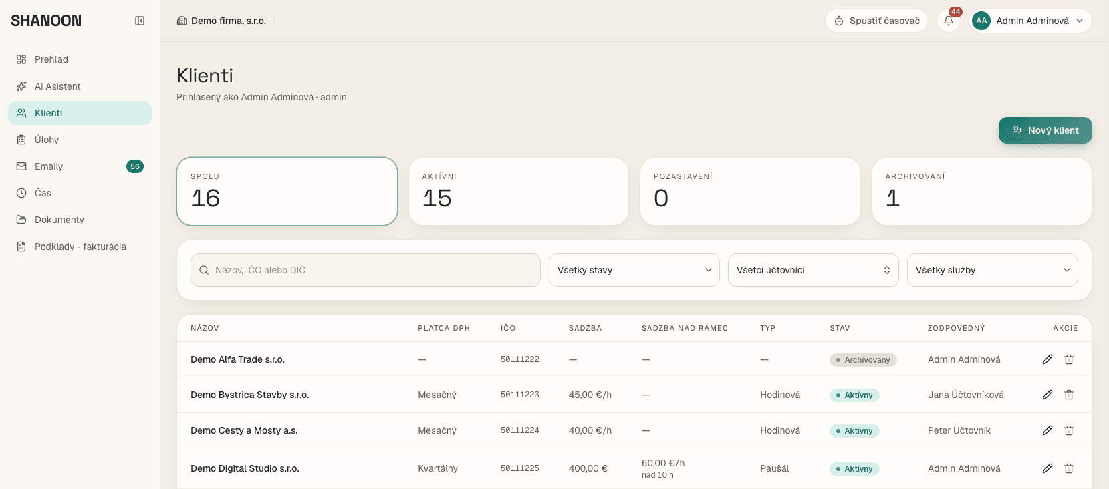Edit Demo Digital Studio s.r.o. with pencil icon

coord(1048,468)
